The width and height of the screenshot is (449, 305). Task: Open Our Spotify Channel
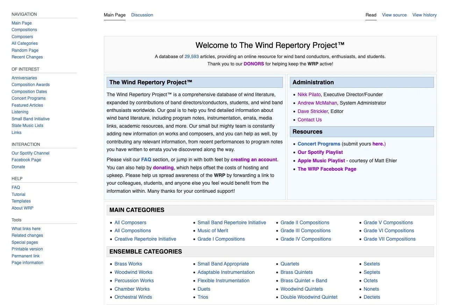[30, 153]
